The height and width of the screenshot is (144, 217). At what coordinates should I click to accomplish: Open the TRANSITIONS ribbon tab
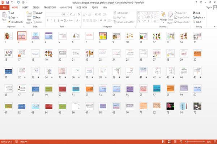[50, 8]
